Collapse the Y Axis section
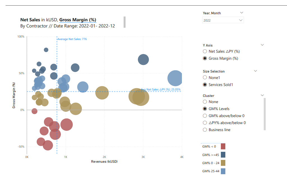This screenshot has width=287, height=184. pos(262,45)
